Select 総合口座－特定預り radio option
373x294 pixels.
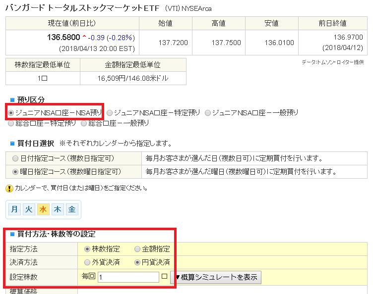point(11,123)
